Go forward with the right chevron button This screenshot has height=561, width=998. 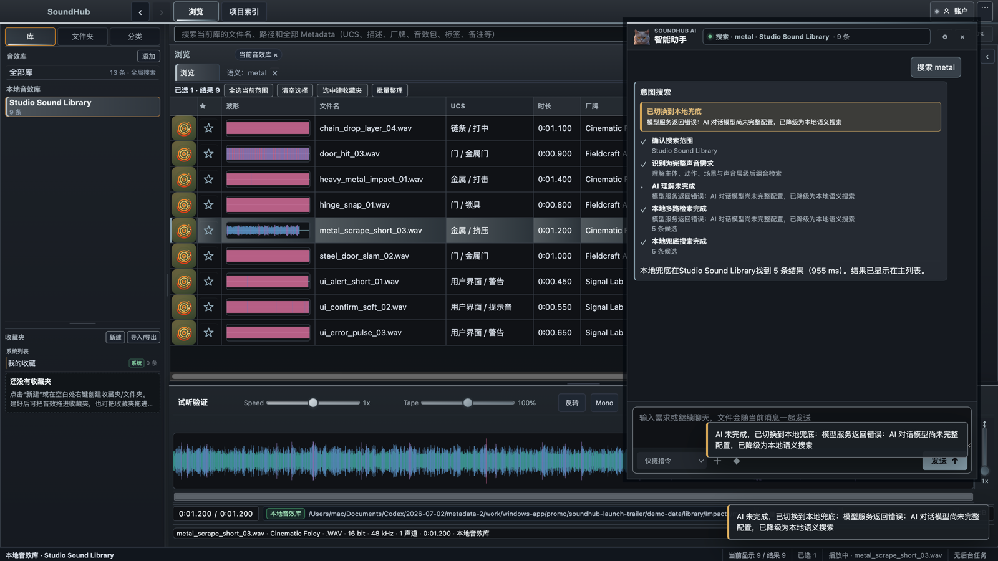[x=161, y=12]
